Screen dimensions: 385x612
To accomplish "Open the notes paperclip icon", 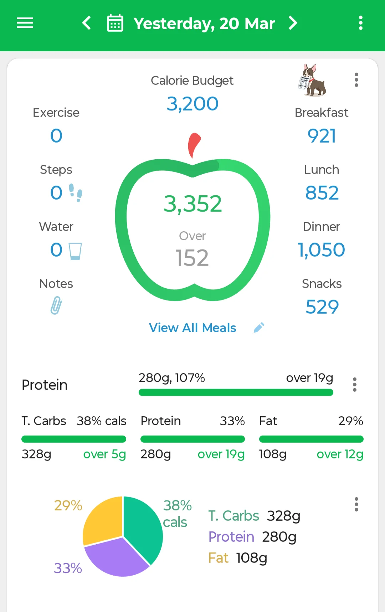I will 56,305.
